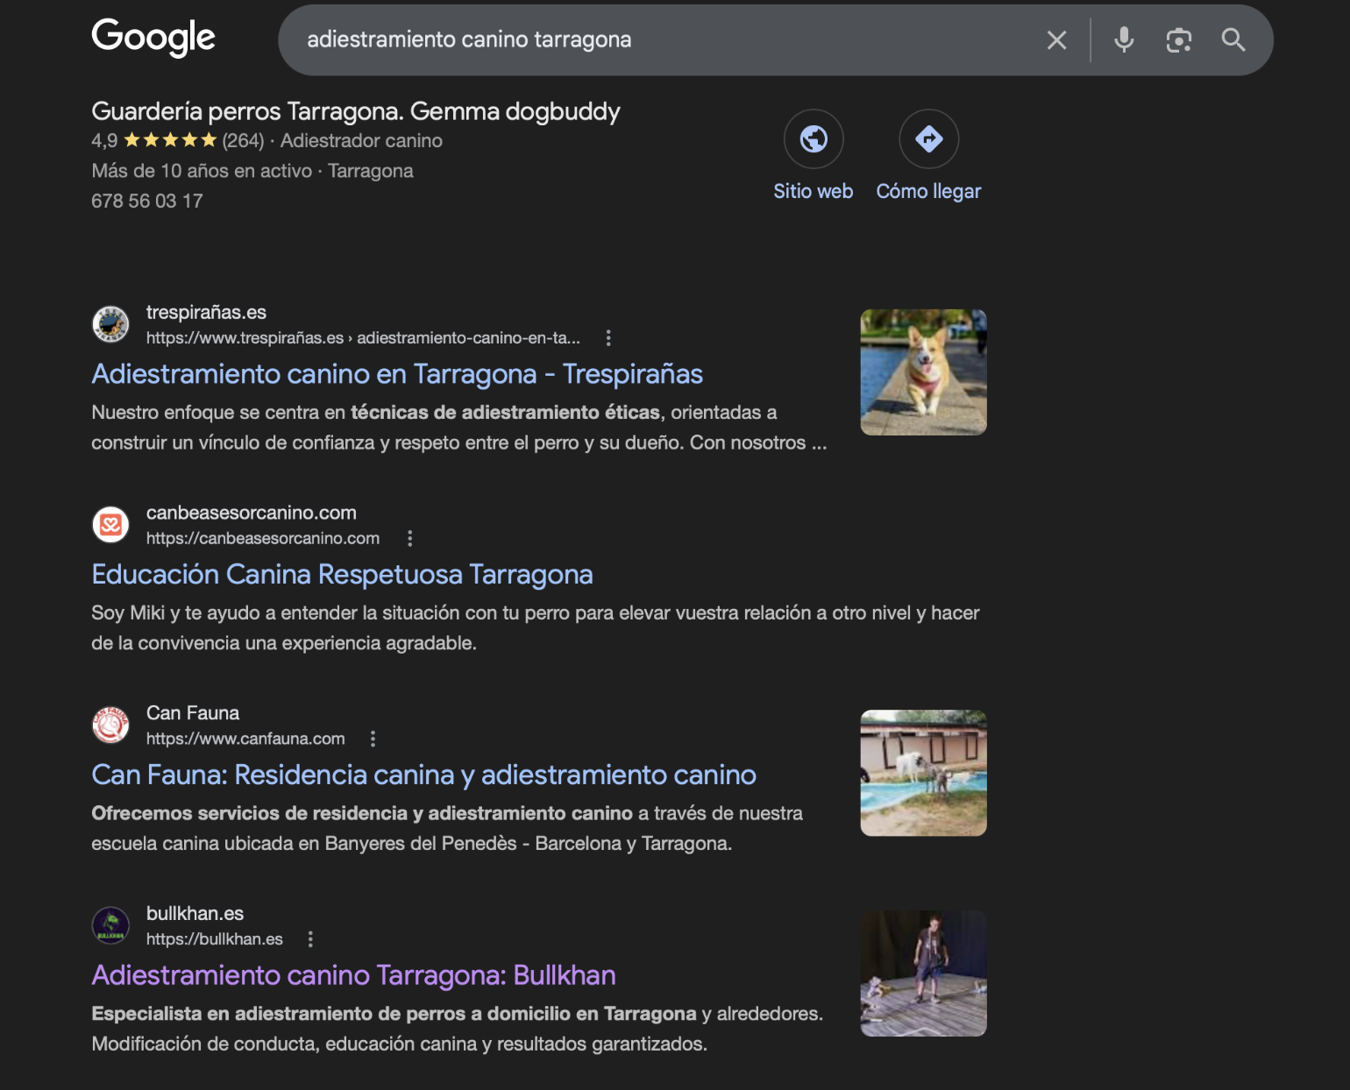Screen dimensions: 1350x1090
Task: Click the Cómo llegar directions icon
Action: [x=928, y=138]
